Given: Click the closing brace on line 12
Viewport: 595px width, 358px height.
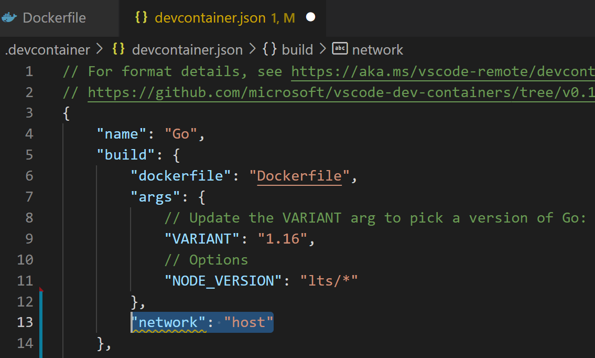Looking at the screenshot, I should click(134, 302).
